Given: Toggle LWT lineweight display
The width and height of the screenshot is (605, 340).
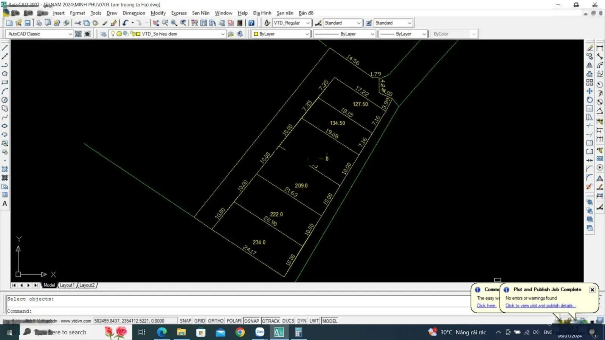Looking at the screenshot, I should point(314,321).
